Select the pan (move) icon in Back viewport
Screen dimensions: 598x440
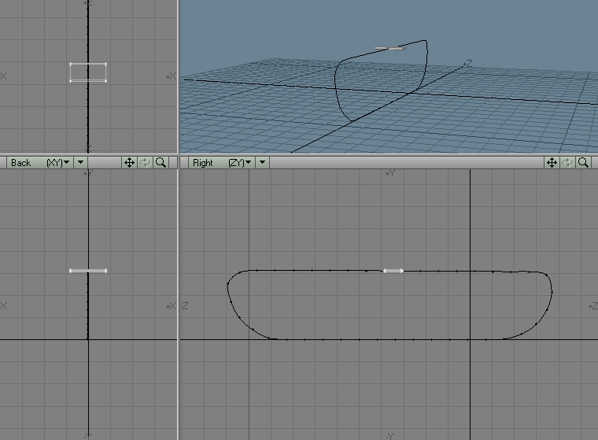(129, 163)
